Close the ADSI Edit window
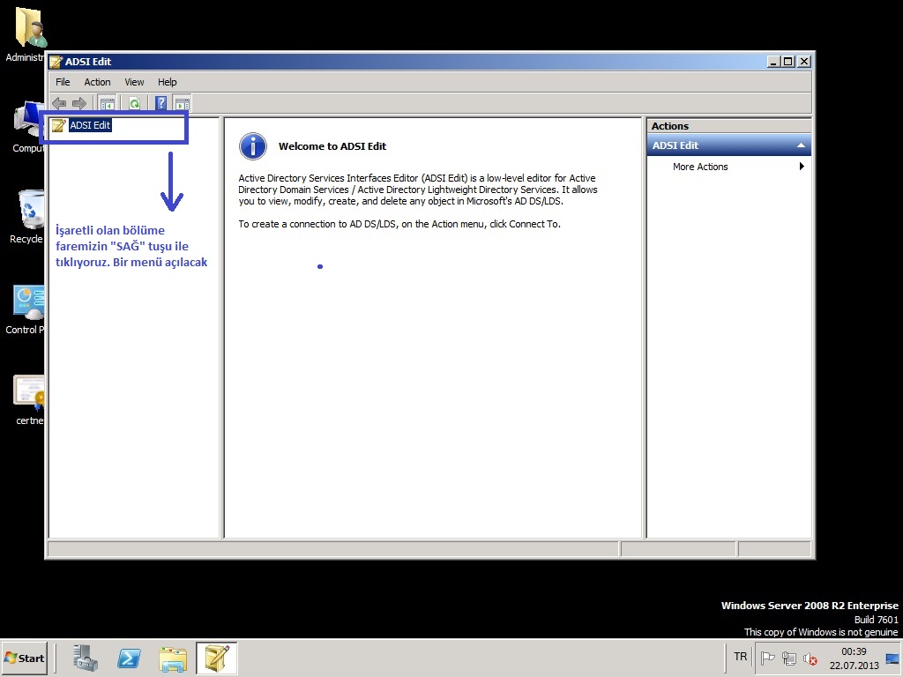 (x=804, y=61)
